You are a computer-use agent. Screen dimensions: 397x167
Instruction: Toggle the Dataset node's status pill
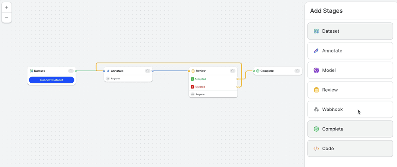pos(71,71)
